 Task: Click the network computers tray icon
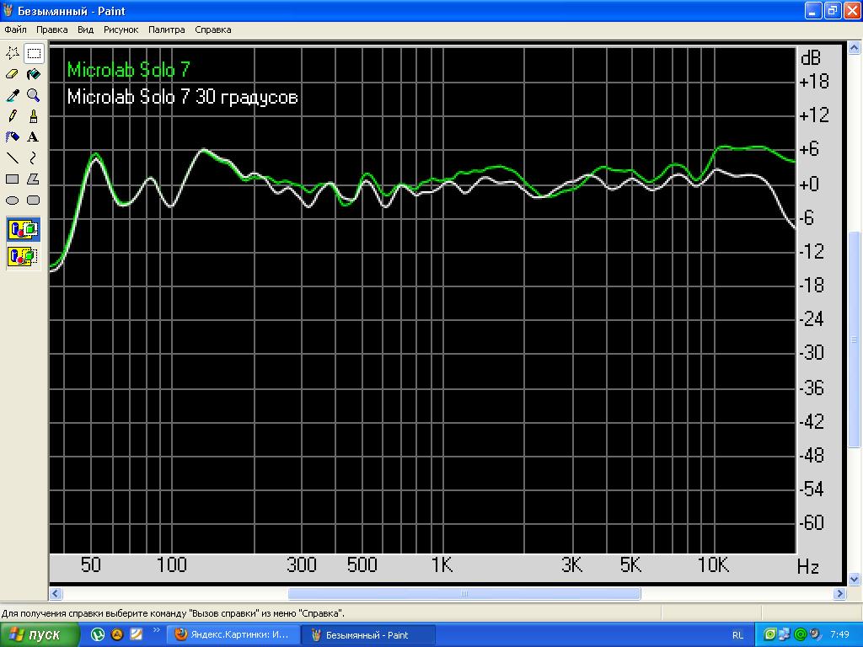click(785, 635)
